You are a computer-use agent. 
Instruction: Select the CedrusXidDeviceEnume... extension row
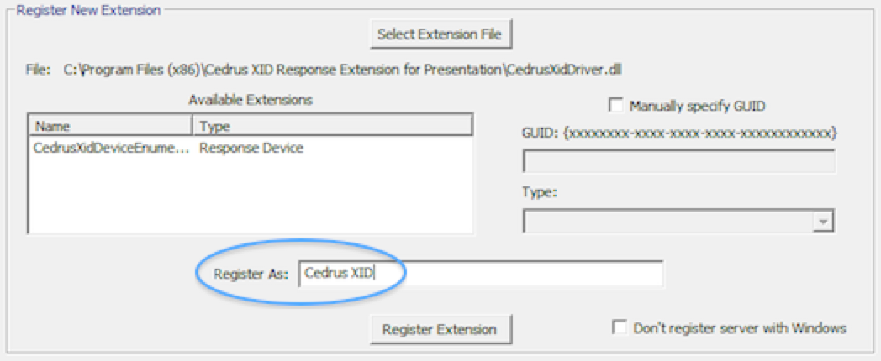pos(111,149)
